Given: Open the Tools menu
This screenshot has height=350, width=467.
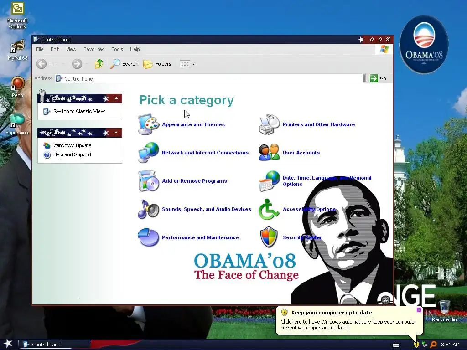Looking at the screenshot, I should [x=117, y=49].
